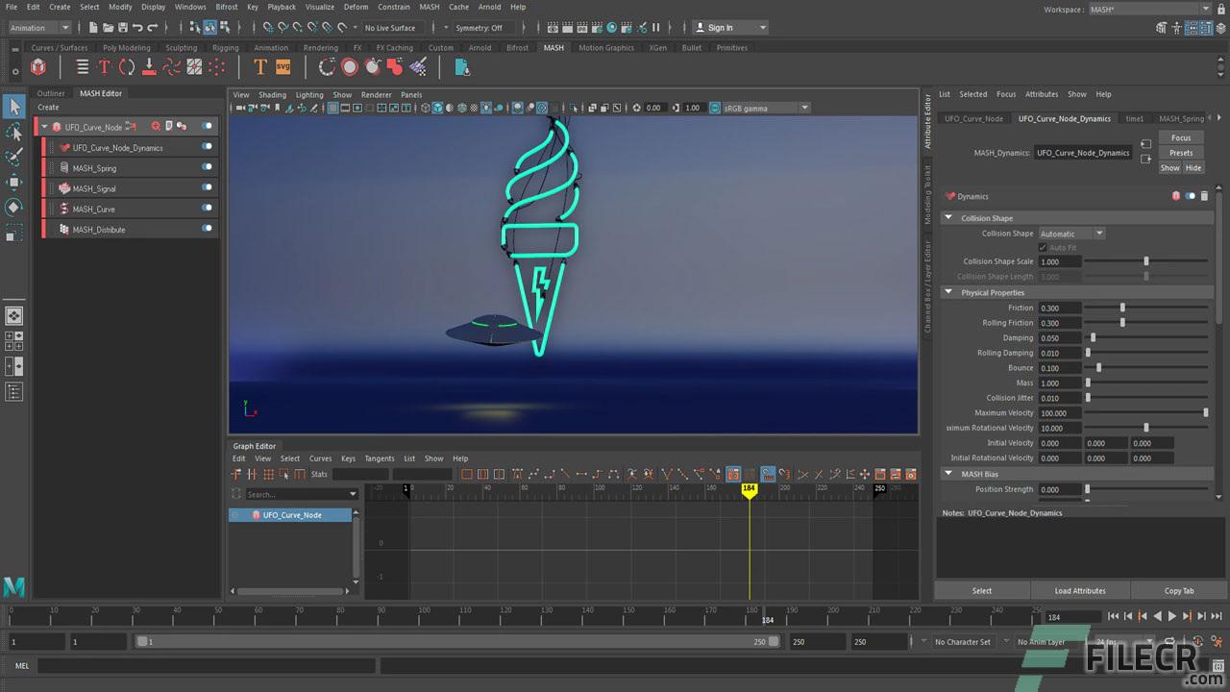
Task: Toggle the Dynamics node enable switch
Action: (x=1191, y=196)
